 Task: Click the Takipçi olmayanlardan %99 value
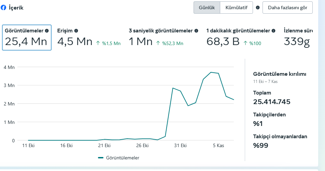pyautogui.click(x=260, y=145)
